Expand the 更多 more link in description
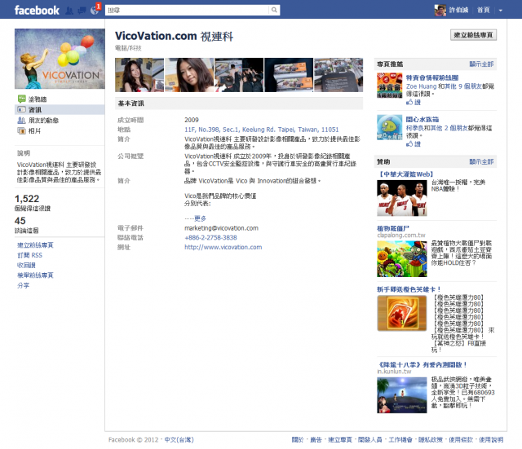522x449 pixels. coord(200,218)
